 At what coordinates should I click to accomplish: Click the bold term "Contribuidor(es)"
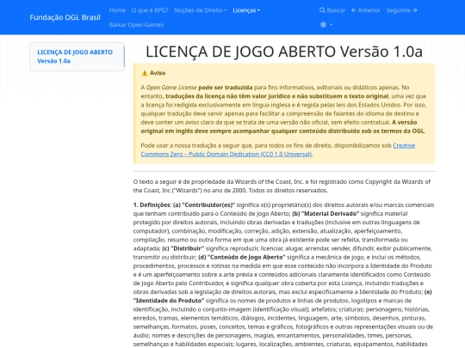(208, 205)
